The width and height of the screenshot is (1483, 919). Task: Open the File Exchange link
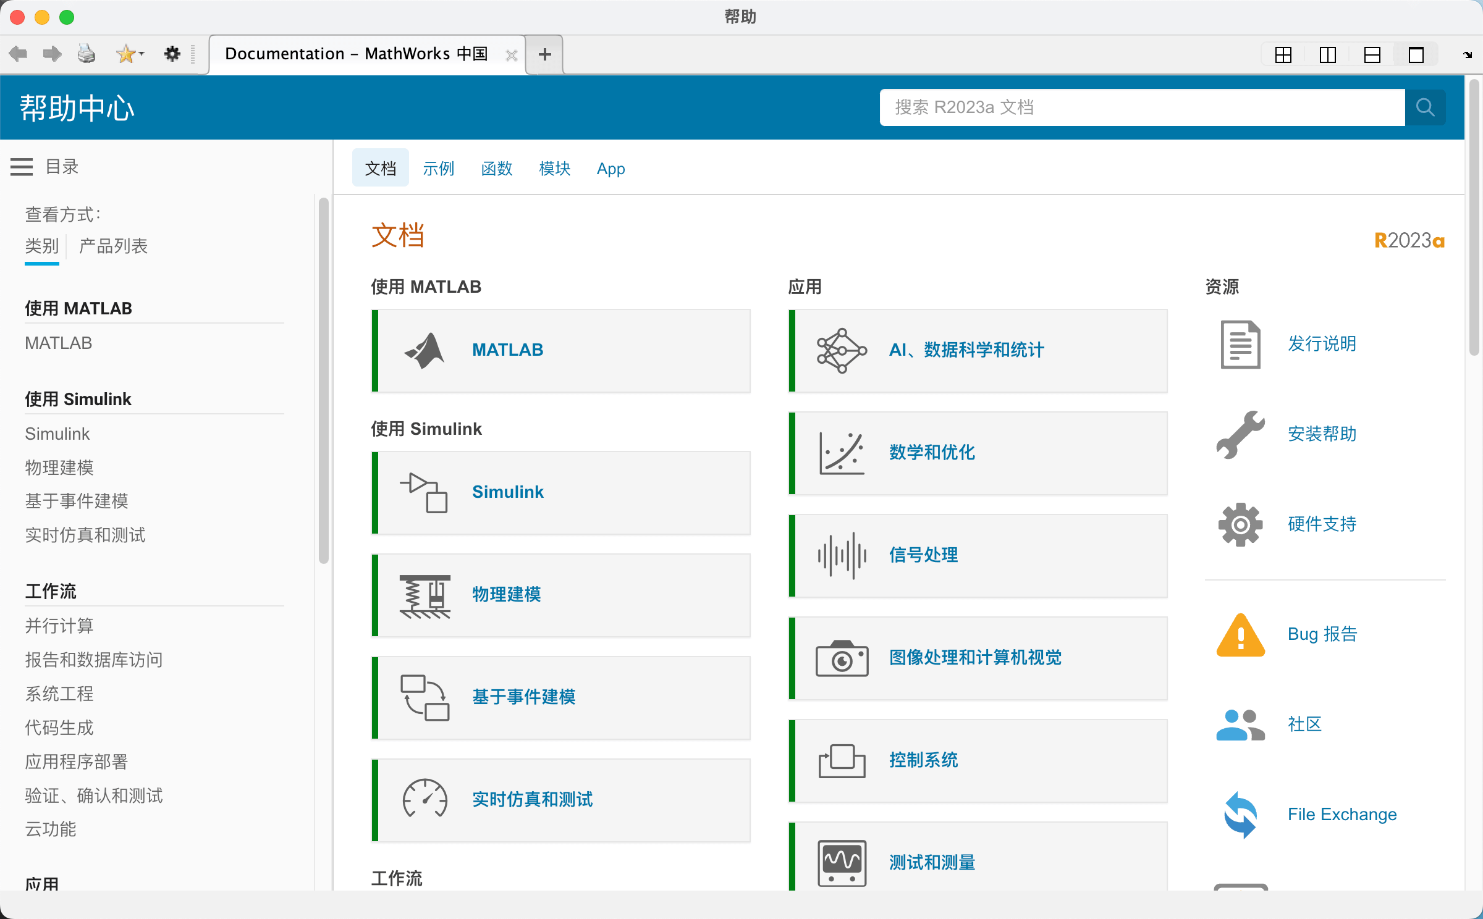[x=1342, y=814]
